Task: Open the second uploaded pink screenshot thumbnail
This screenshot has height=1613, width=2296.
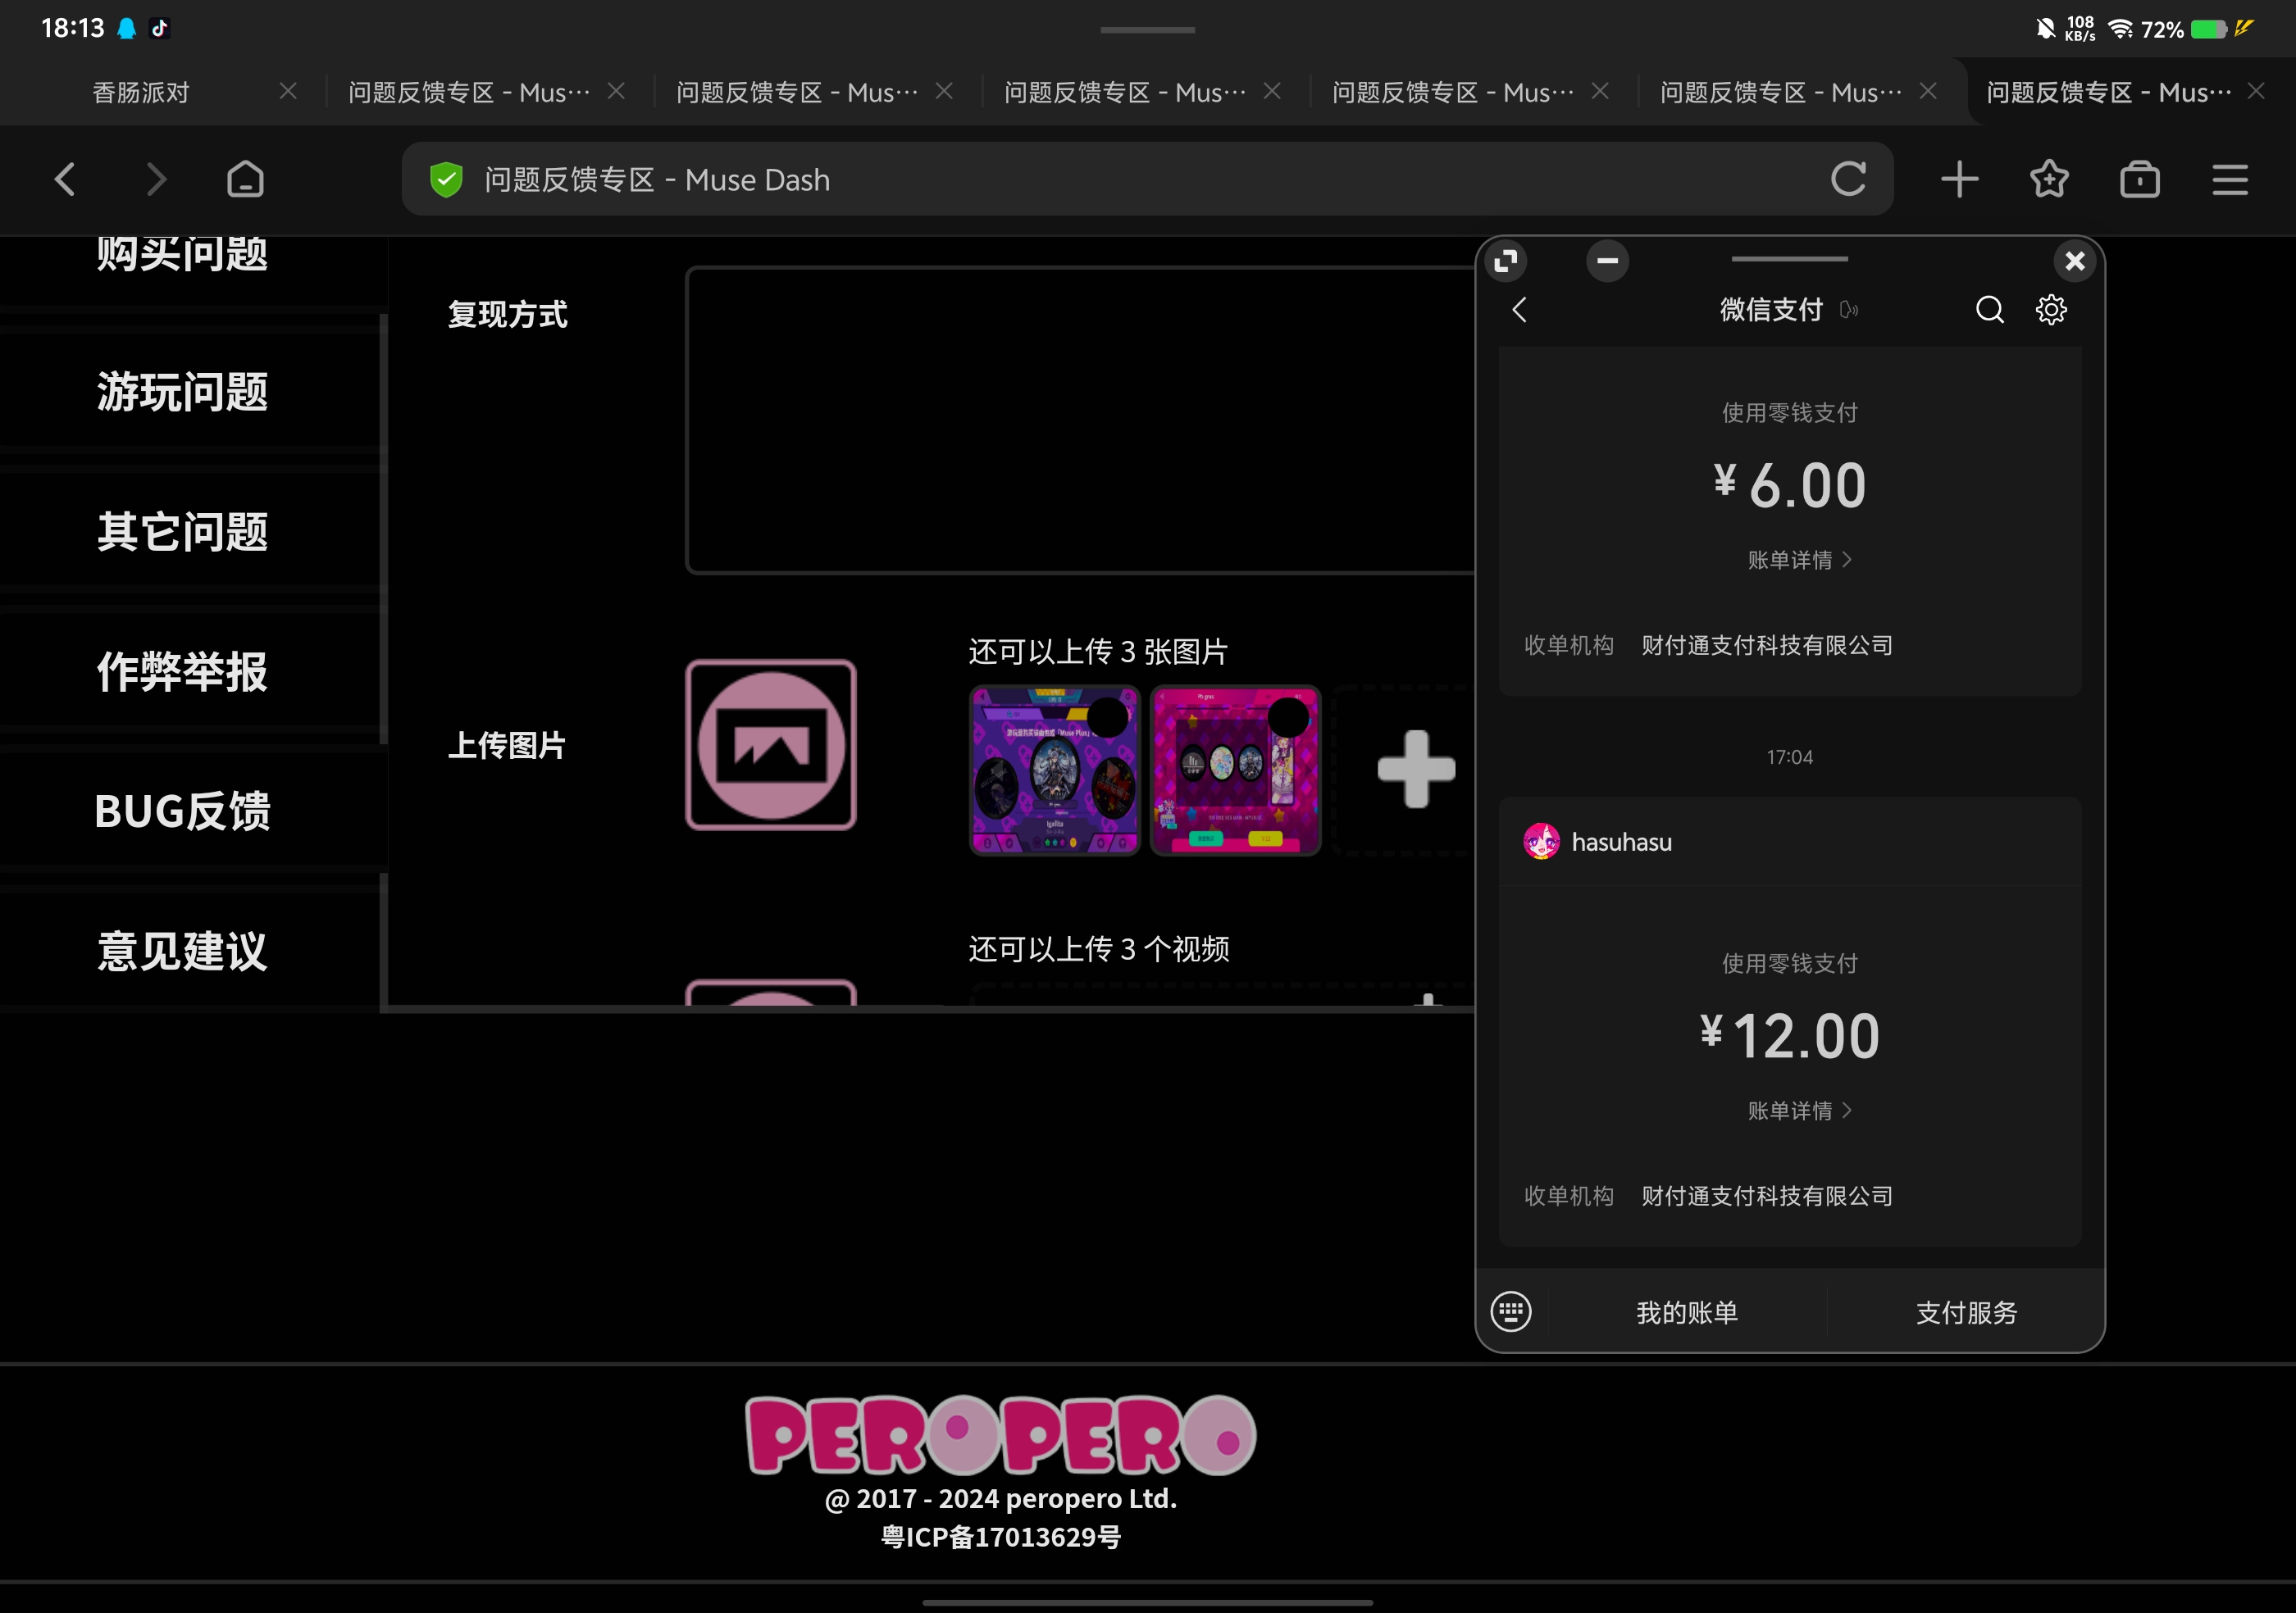Action: (x=1235, y=770)
